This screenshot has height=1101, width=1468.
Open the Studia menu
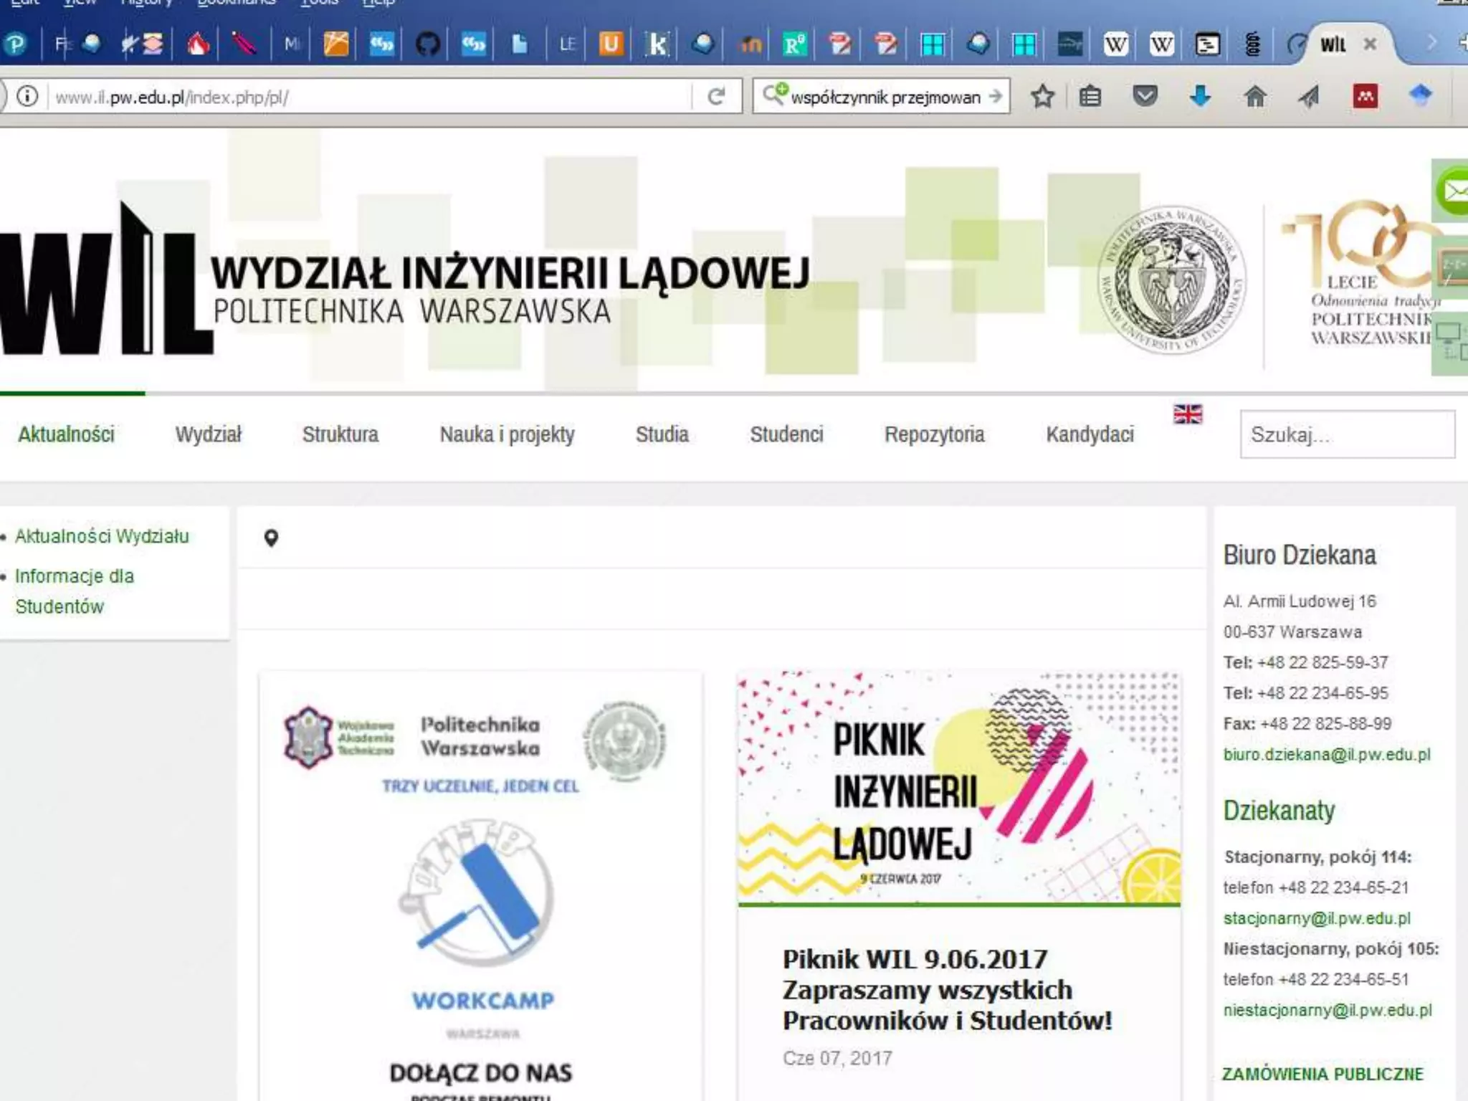coord(662,434)
